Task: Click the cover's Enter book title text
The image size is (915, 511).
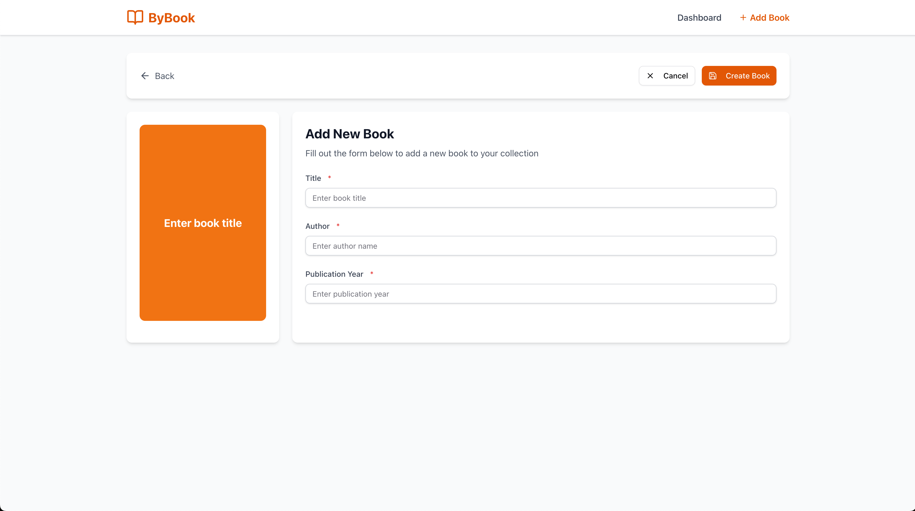Action: click(203, 223)
